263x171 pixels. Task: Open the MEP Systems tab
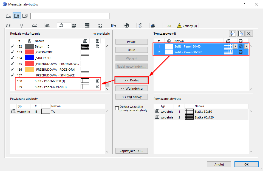point(140,26)
